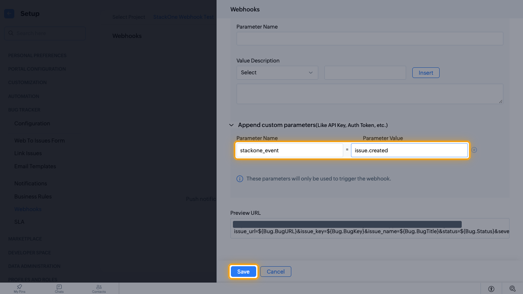Viewport: 523px width, 294px height.
Task: Save the webhook
Action: (243, 272)
